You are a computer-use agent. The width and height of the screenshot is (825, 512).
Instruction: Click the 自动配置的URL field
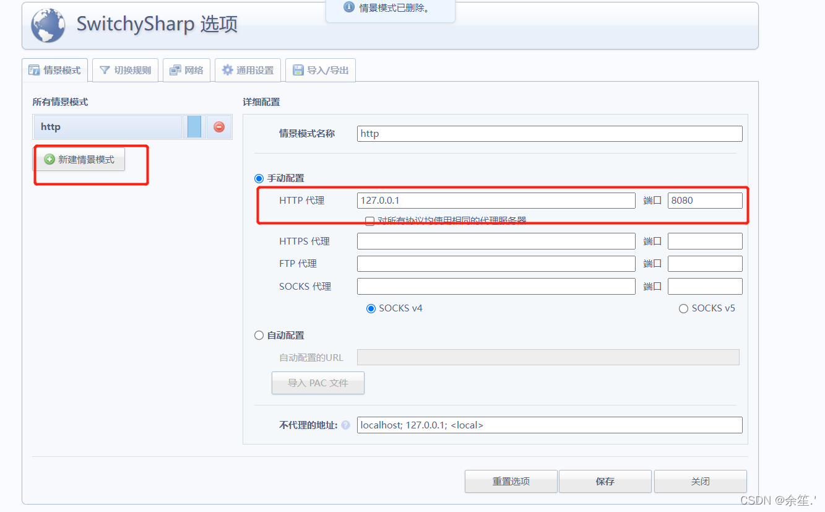coord(548,357)
